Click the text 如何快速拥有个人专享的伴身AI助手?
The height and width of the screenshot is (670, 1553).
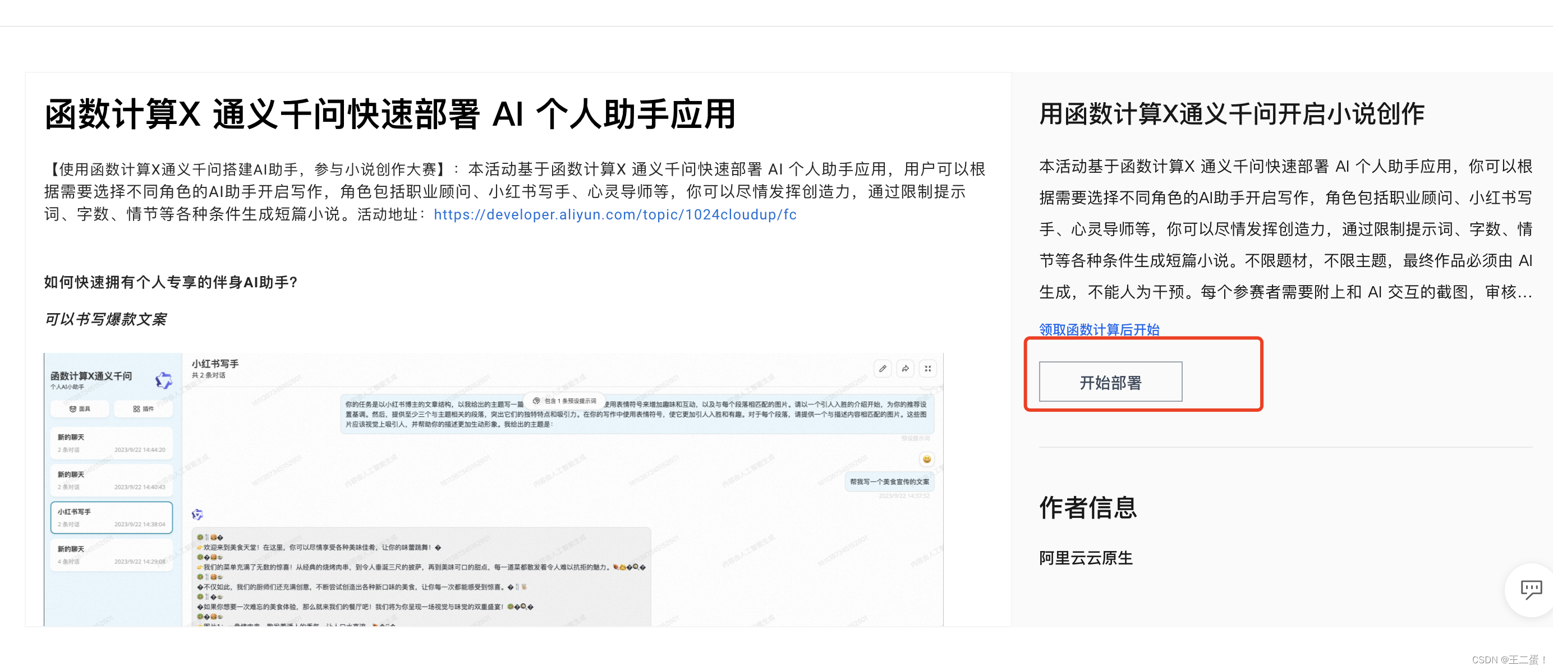171,282
